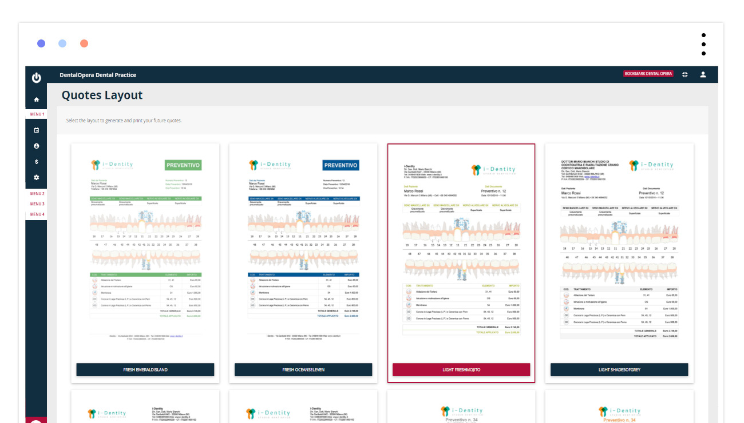The height and width of the screenshot is (423, 744).
Task: Choose the Fresh Oceanseleven layout button
Action: (x=303, y=370)
